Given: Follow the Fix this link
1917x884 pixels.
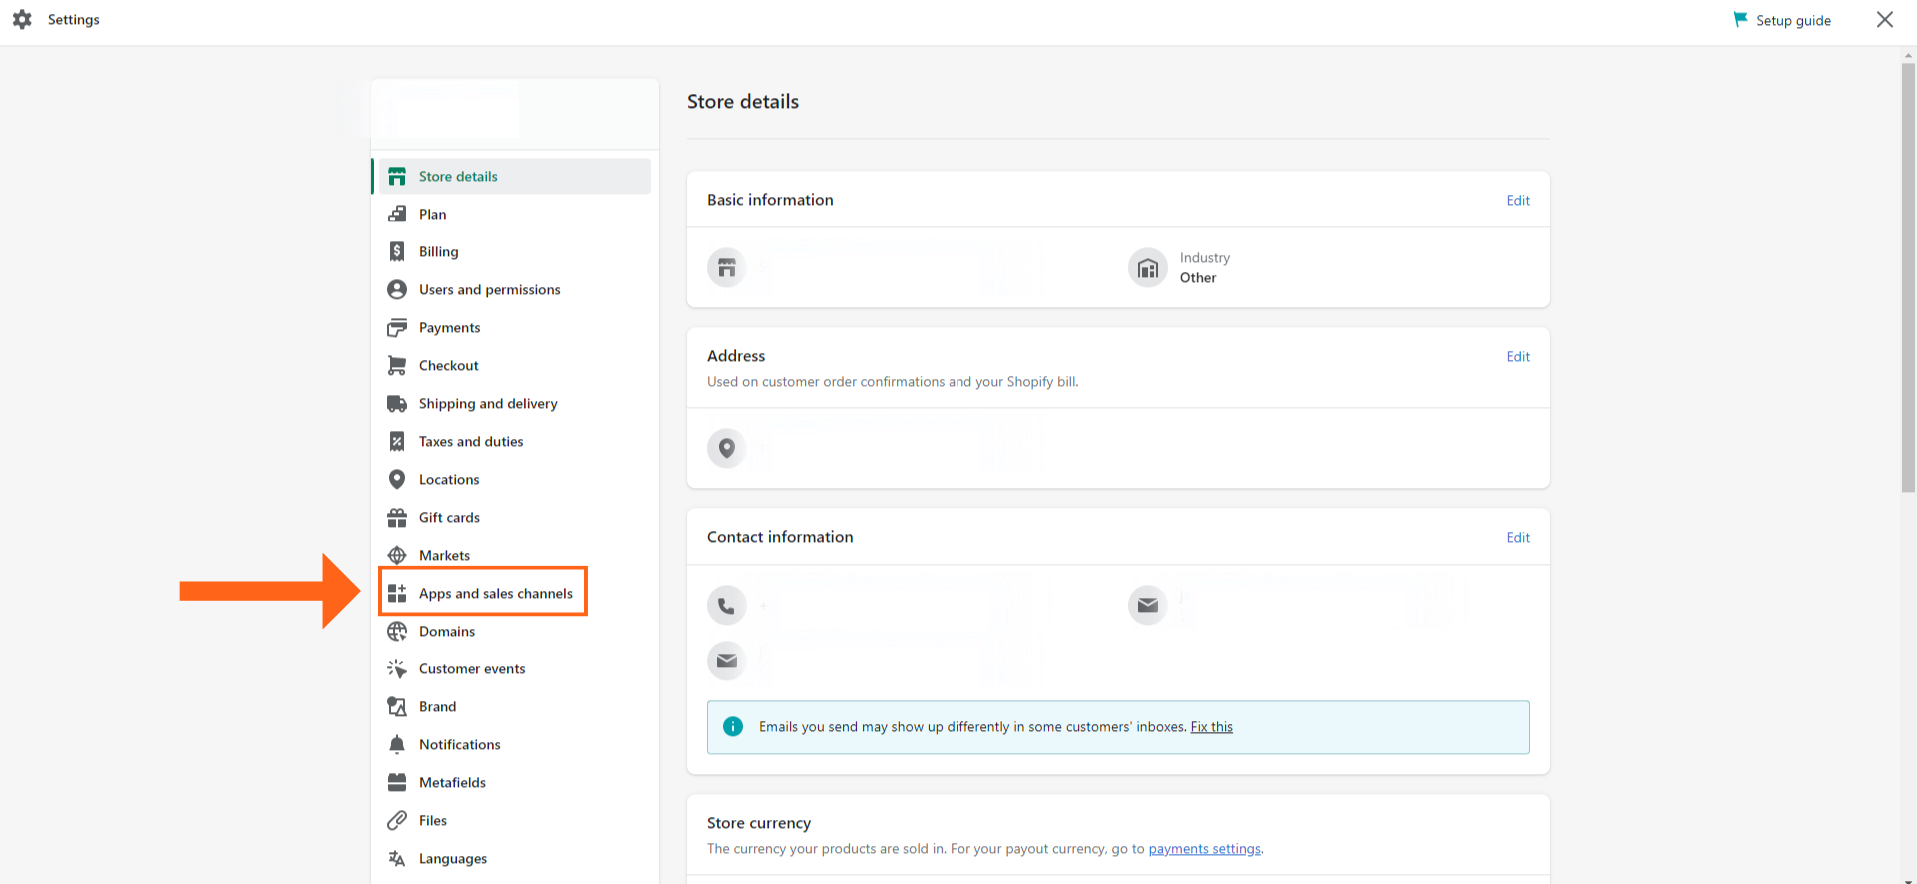Looking at the screenshot, I should pyautogui.click(x=1211, y=727).
